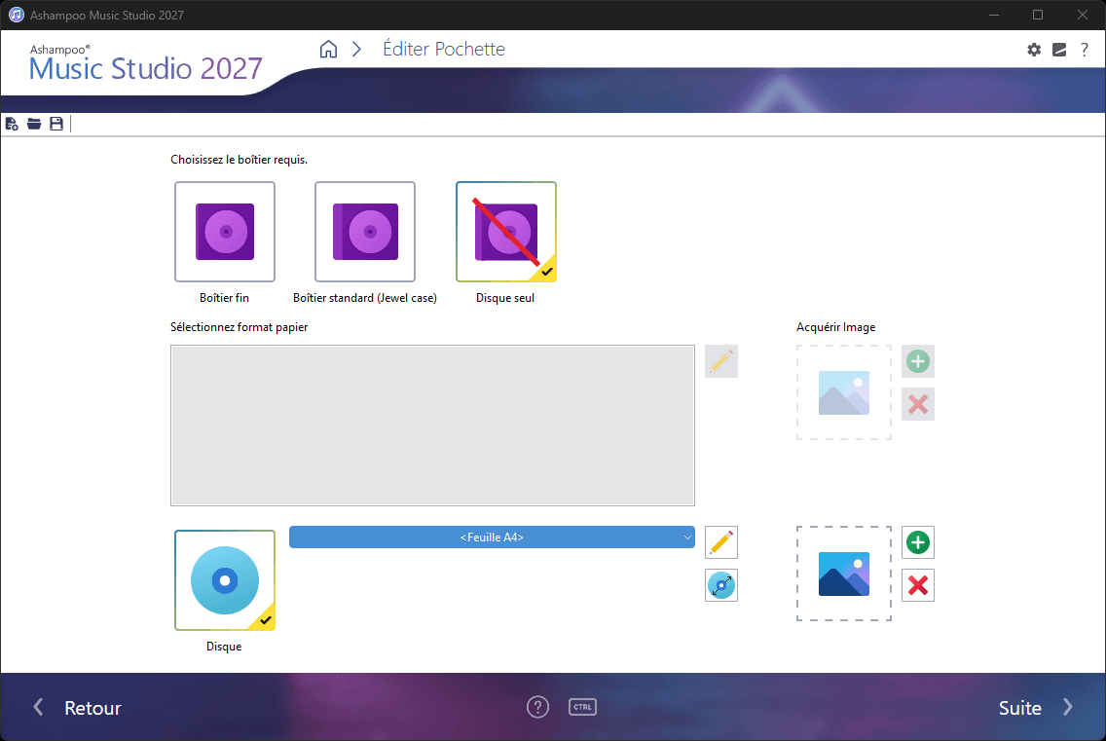Toggle the Disque print element
Viewport: 1106px width, 741px height.
point(225,580)
